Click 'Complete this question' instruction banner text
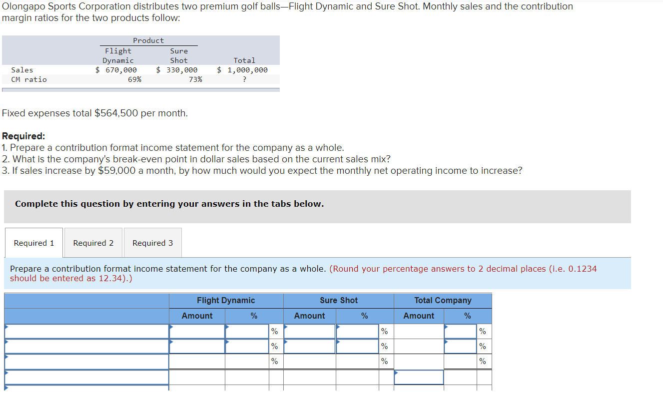Image resolution: width=663 pixels, height=400 pixels. tap(169, 204)
